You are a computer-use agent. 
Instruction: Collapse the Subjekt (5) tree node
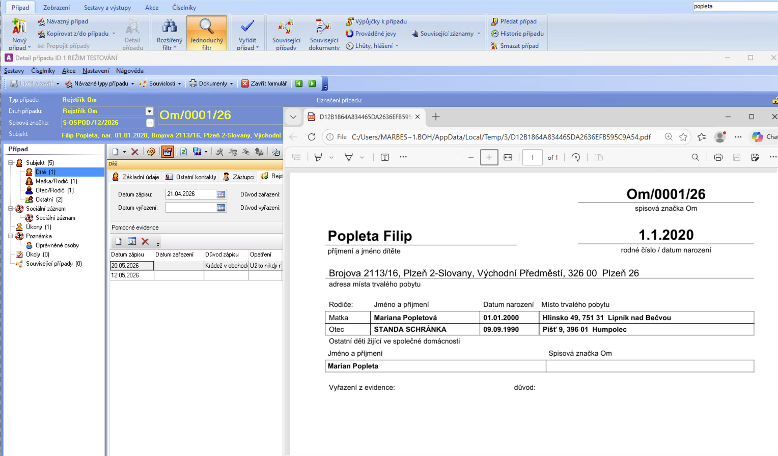pyautogui.click(x=11, y=163)
